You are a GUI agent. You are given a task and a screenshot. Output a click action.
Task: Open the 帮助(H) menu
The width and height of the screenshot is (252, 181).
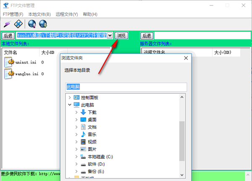(90, 14)
